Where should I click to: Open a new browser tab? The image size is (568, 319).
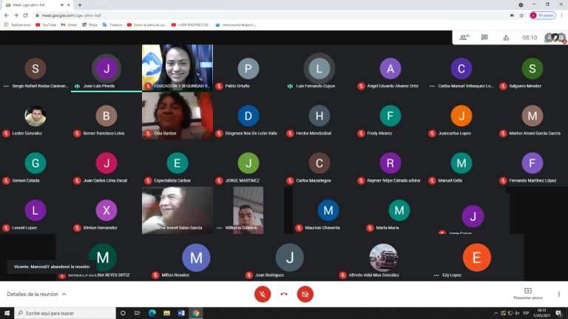pyautogui.click(x=79, y=4)
